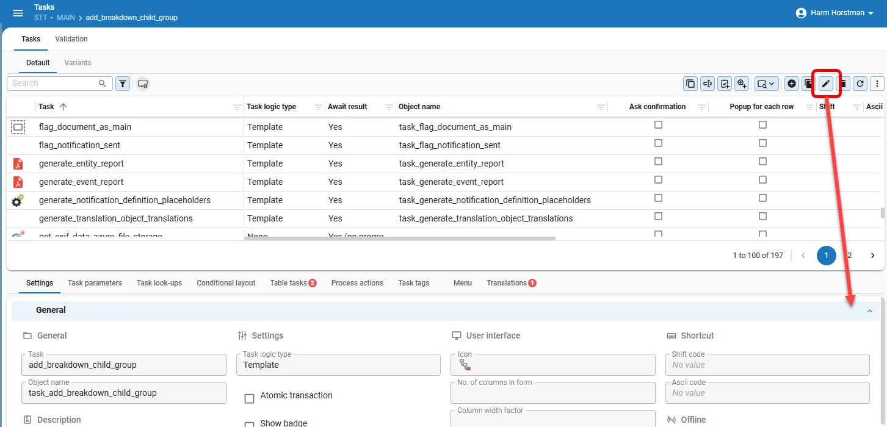Screen dimensions: 887x427
Task: Toggle the filter funnel button beside search
Action: 123,84
